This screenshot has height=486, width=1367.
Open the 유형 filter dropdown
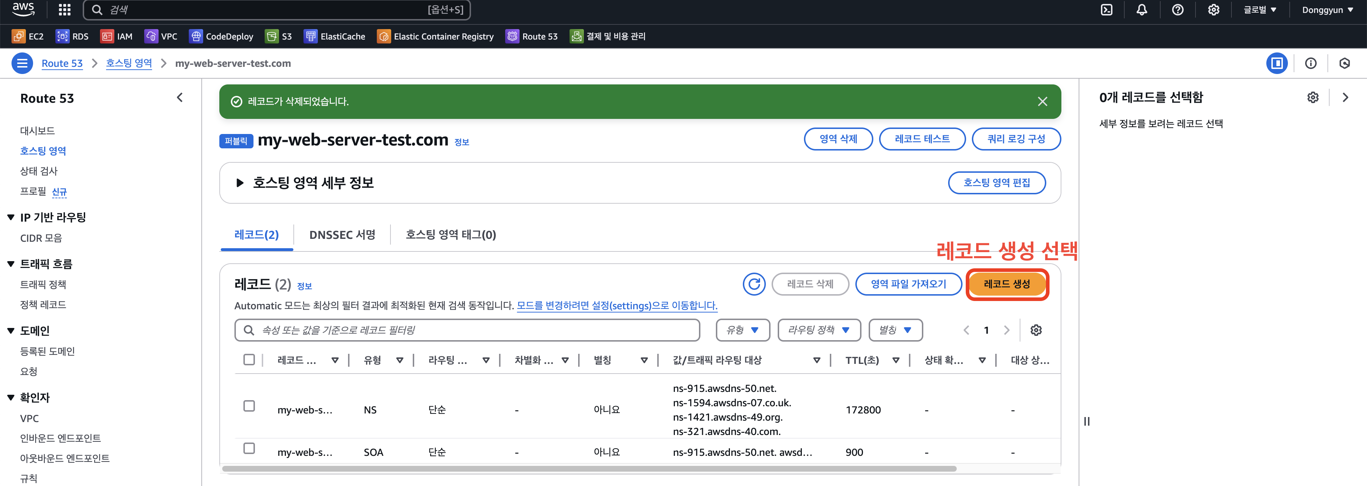[x=742, y=330]
